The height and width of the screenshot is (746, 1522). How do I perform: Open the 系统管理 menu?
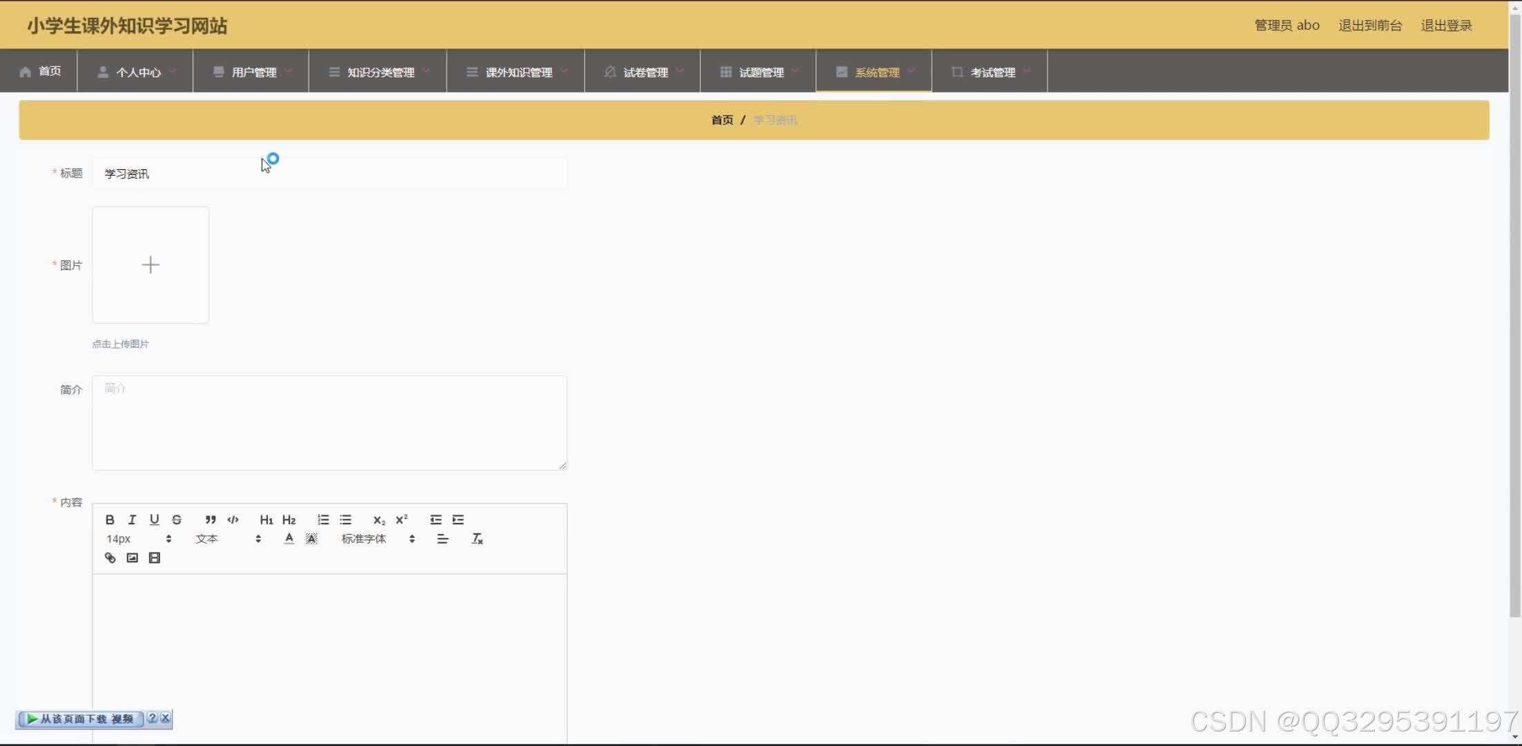pos(874,71)
